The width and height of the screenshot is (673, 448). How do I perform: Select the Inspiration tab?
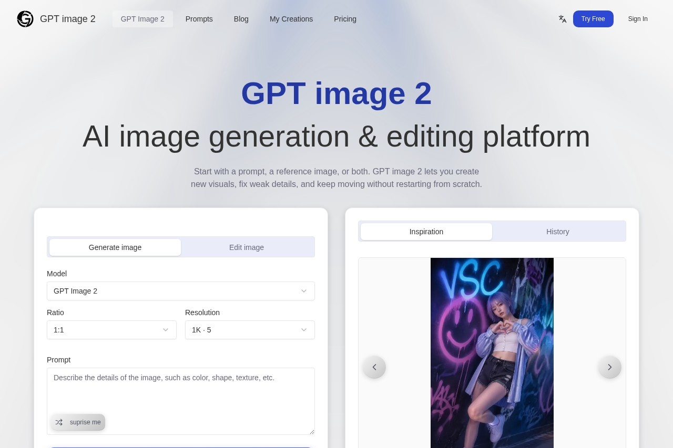point(426,232)
